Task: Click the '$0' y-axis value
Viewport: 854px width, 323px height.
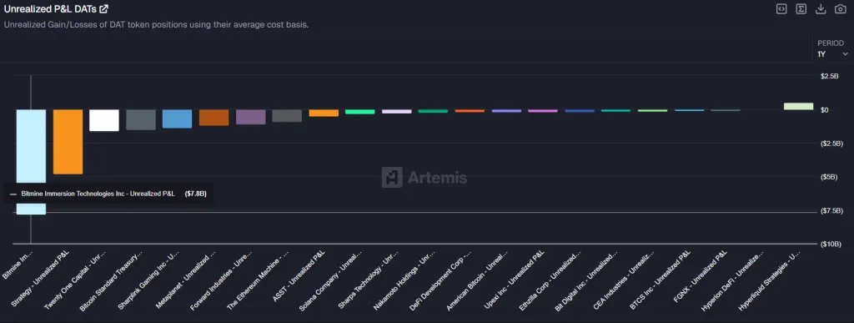Action: pos(825,110)
